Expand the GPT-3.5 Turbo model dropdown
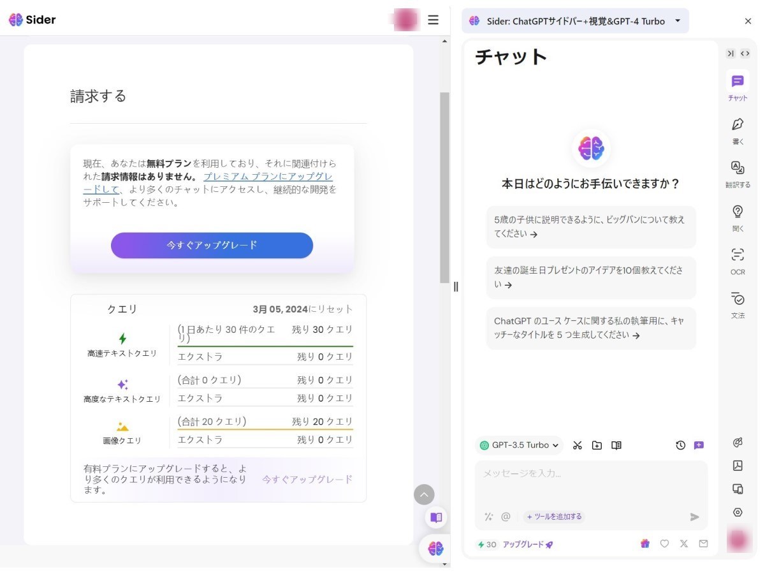The height and width of the screenshot is (574, 765). click(x=519, y=445)
